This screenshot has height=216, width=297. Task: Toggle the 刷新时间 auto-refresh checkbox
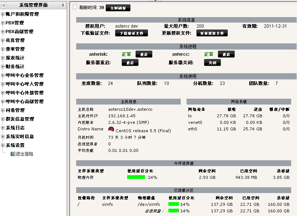(x=75, y=7)
